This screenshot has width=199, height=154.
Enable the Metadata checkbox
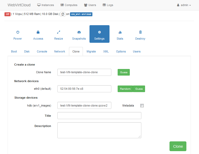(x=142, y=106)
